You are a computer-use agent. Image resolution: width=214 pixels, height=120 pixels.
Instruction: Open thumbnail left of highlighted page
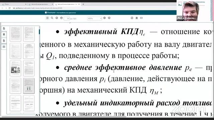15,86
